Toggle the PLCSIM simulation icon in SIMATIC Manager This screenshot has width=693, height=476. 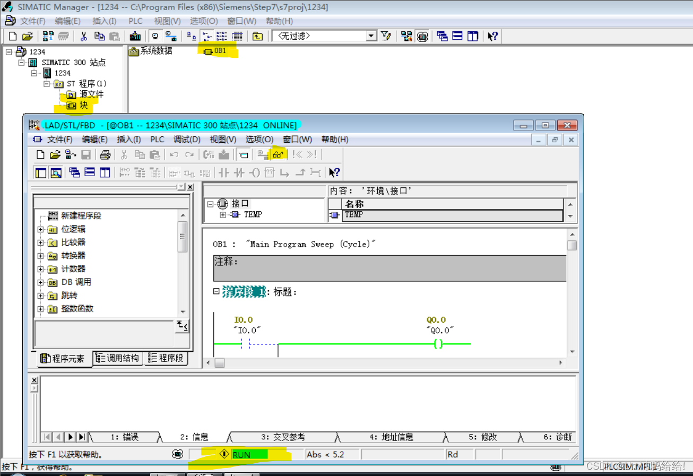tap(422, 36)
